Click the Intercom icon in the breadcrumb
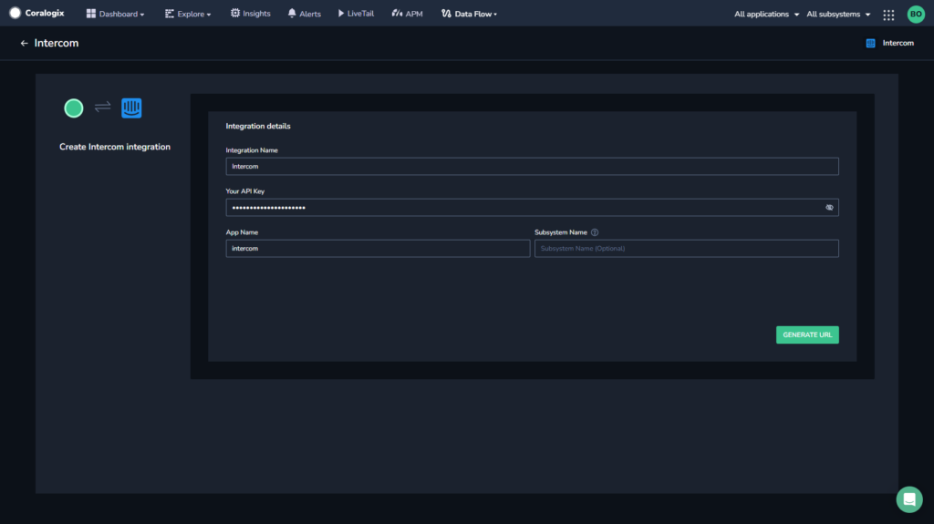Image resolution: width=934 pixels, height=524 pixels. (870, 43)
